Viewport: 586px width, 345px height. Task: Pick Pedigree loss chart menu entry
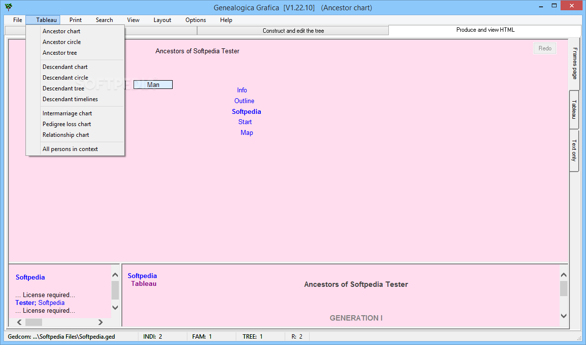point(75,124)
